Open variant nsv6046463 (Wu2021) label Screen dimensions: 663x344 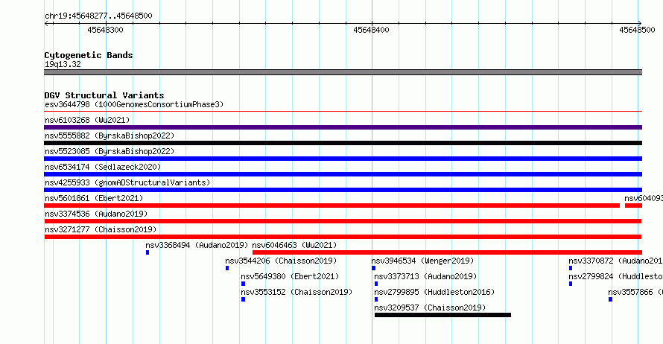[x=294, y=245]
